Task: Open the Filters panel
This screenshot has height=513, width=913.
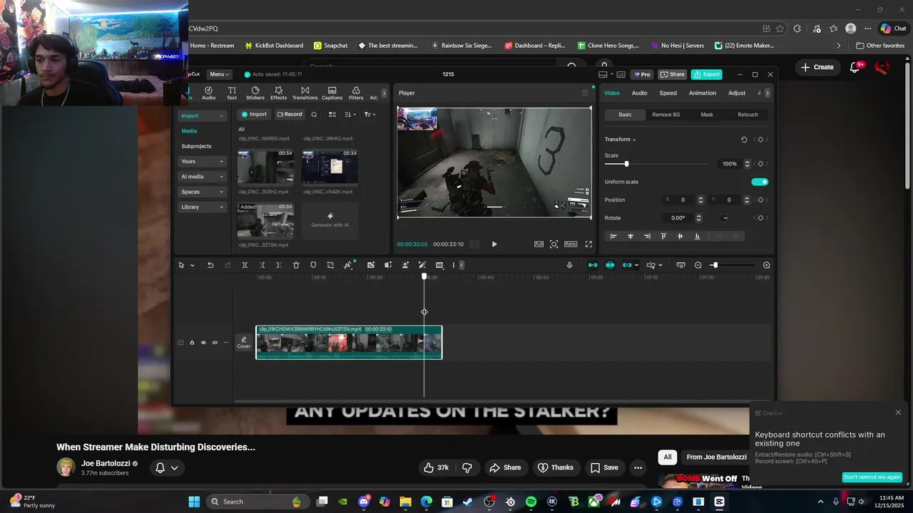Action: (x=356, y=93)
